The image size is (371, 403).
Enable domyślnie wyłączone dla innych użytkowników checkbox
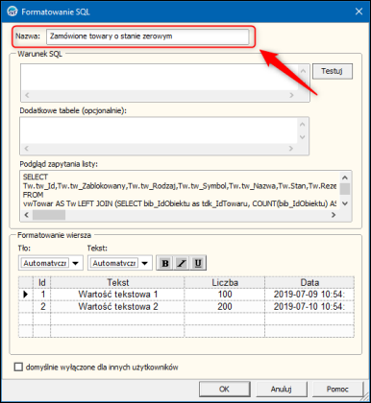[x=18, y=367]
